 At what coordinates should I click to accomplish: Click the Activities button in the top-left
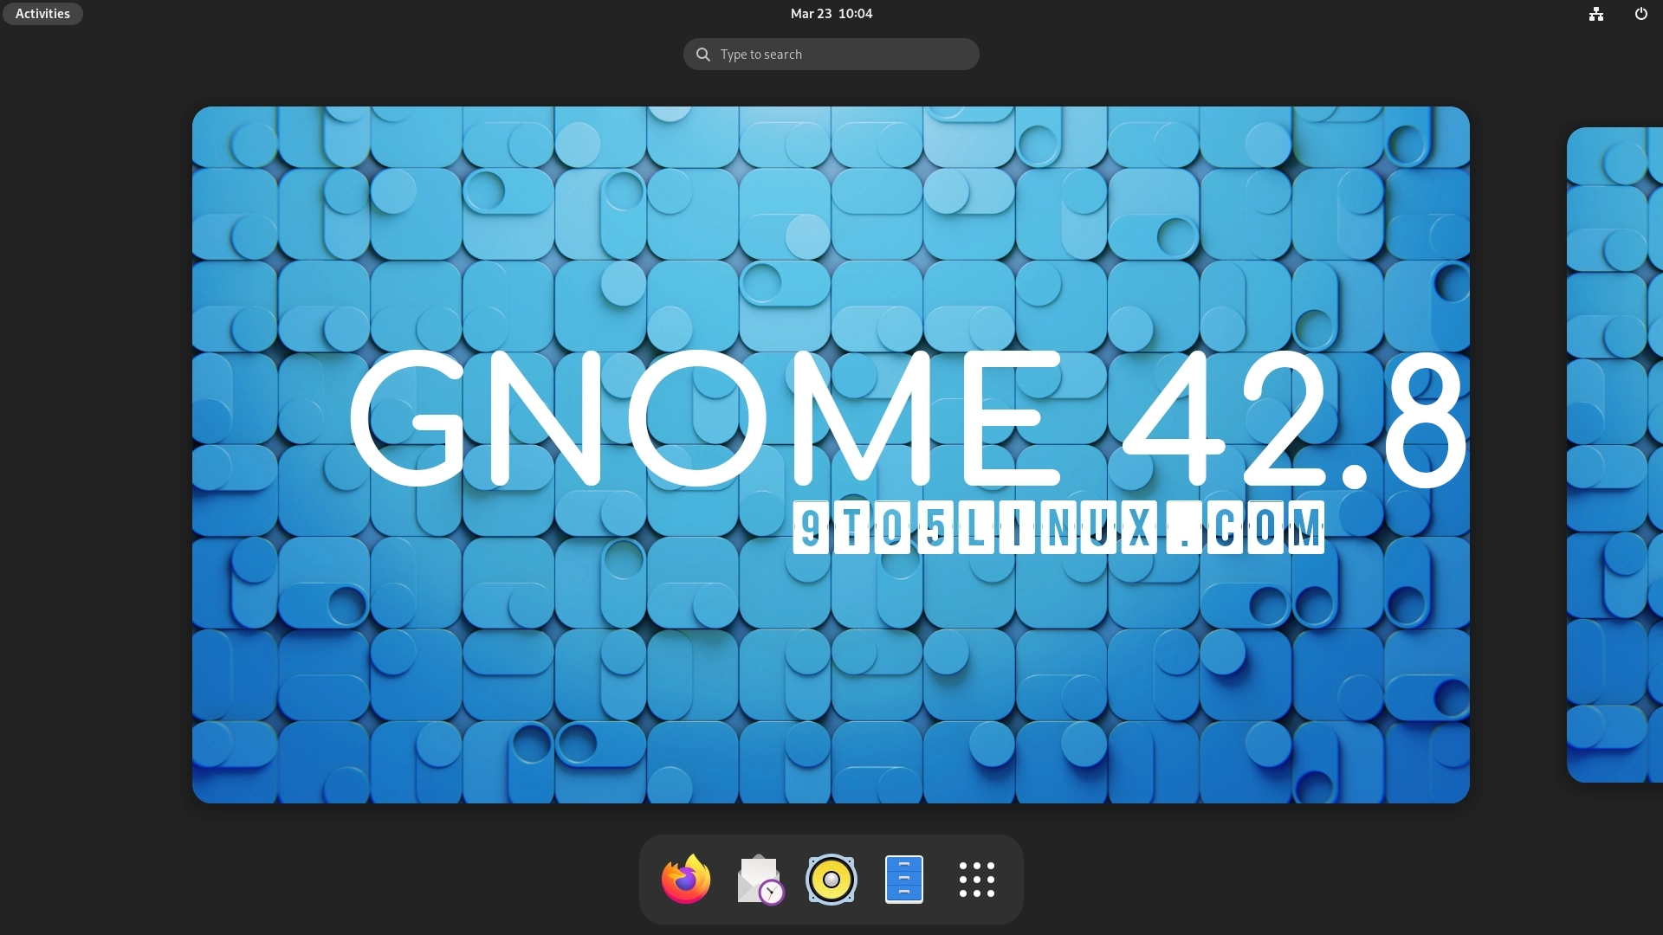coord(42,13)
